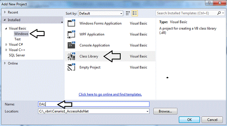Click the search magnifier icon

219,13
